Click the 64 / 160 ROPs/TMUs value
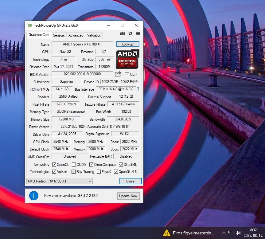The width and height of the screenshot is (265, 239). (x=62, y=89)
